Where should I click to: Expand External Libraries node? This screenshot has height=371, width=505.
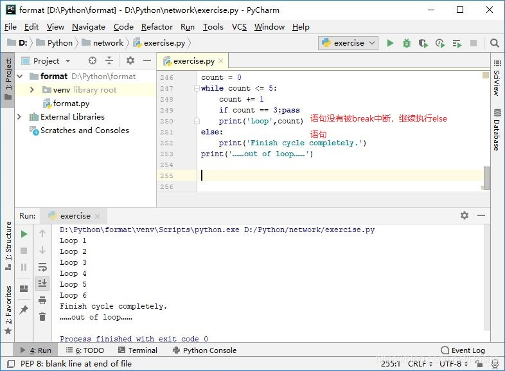pos(19,116)
